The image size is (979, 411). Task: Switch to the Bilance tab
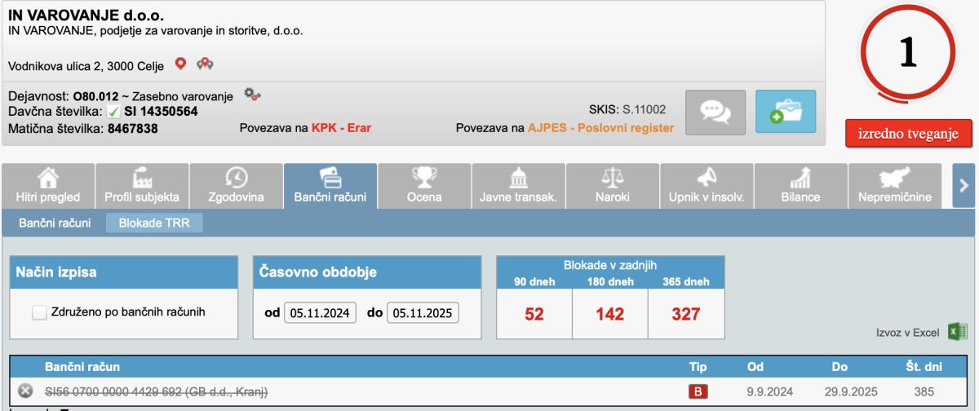click(x=800, y=185)
